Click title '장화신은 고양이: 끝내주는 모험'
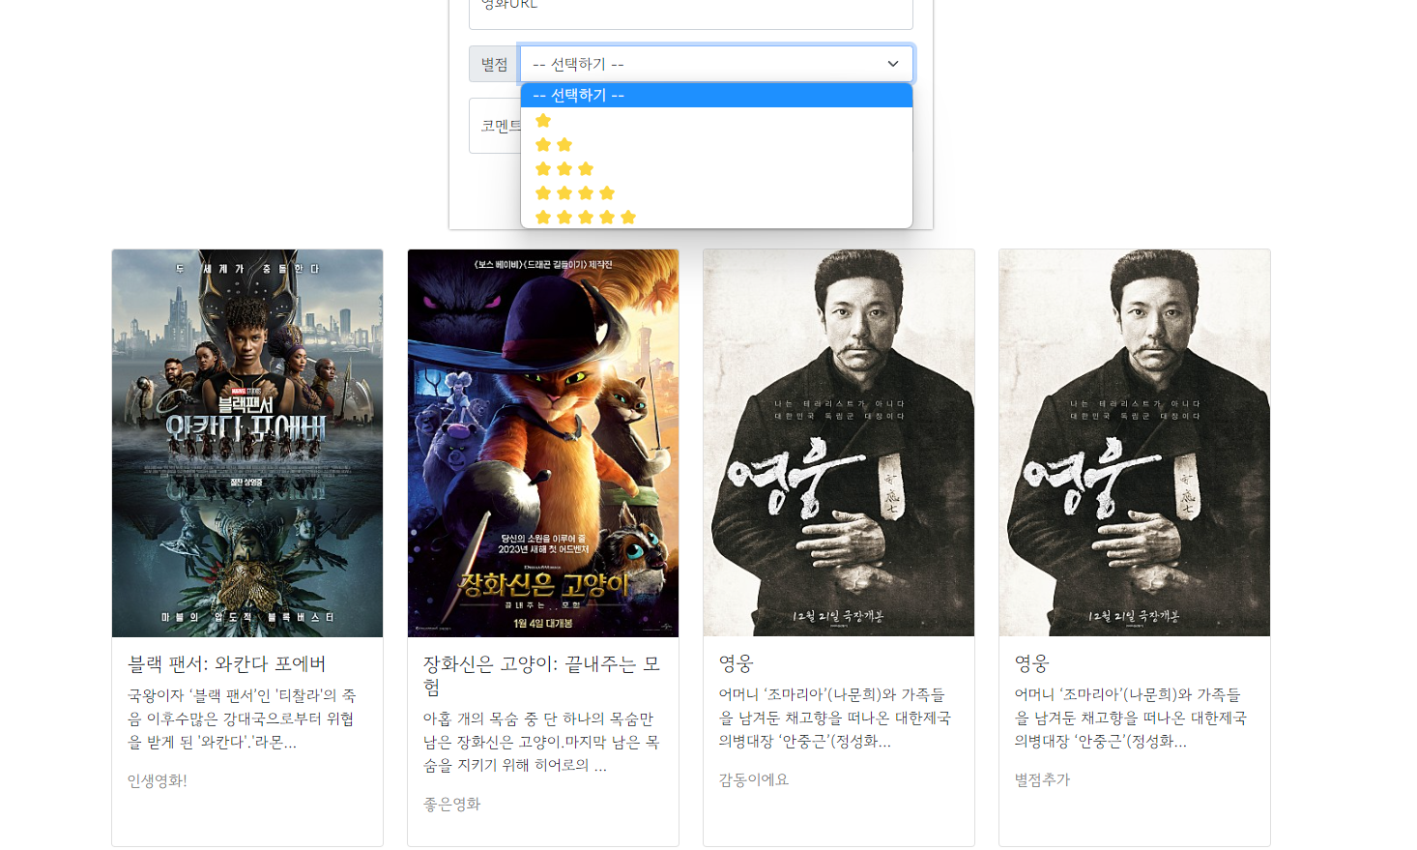The width and height of the screenshot is (1417, 850). [x=542, y=675]
